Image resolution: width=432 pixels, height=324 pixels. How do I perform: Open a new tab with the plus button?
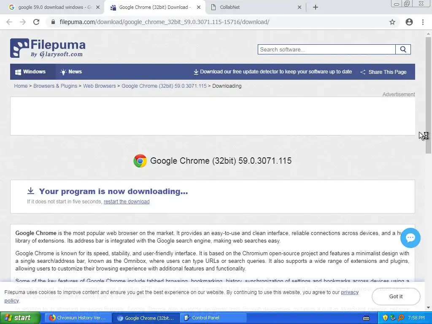coord(316,7)
